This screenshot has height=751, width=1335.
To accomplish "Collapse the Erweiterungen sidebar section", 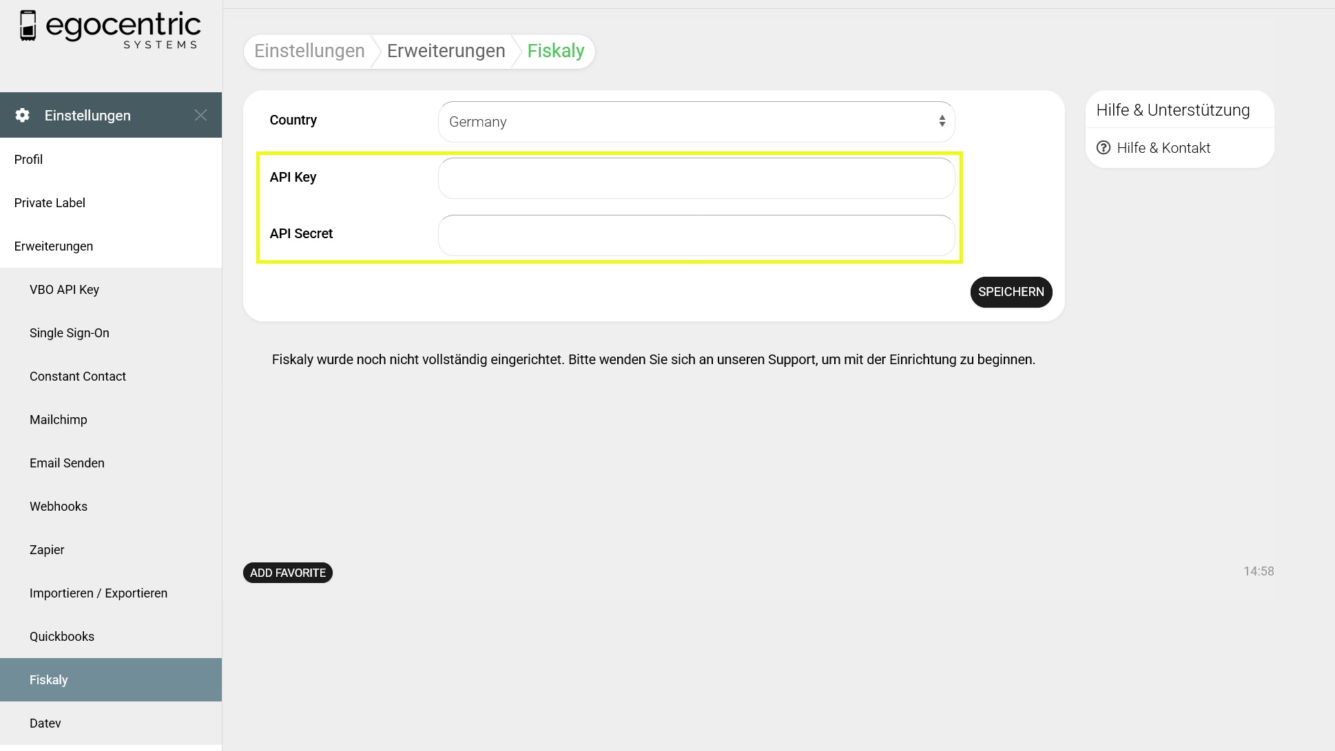I will tap(54, 246).
